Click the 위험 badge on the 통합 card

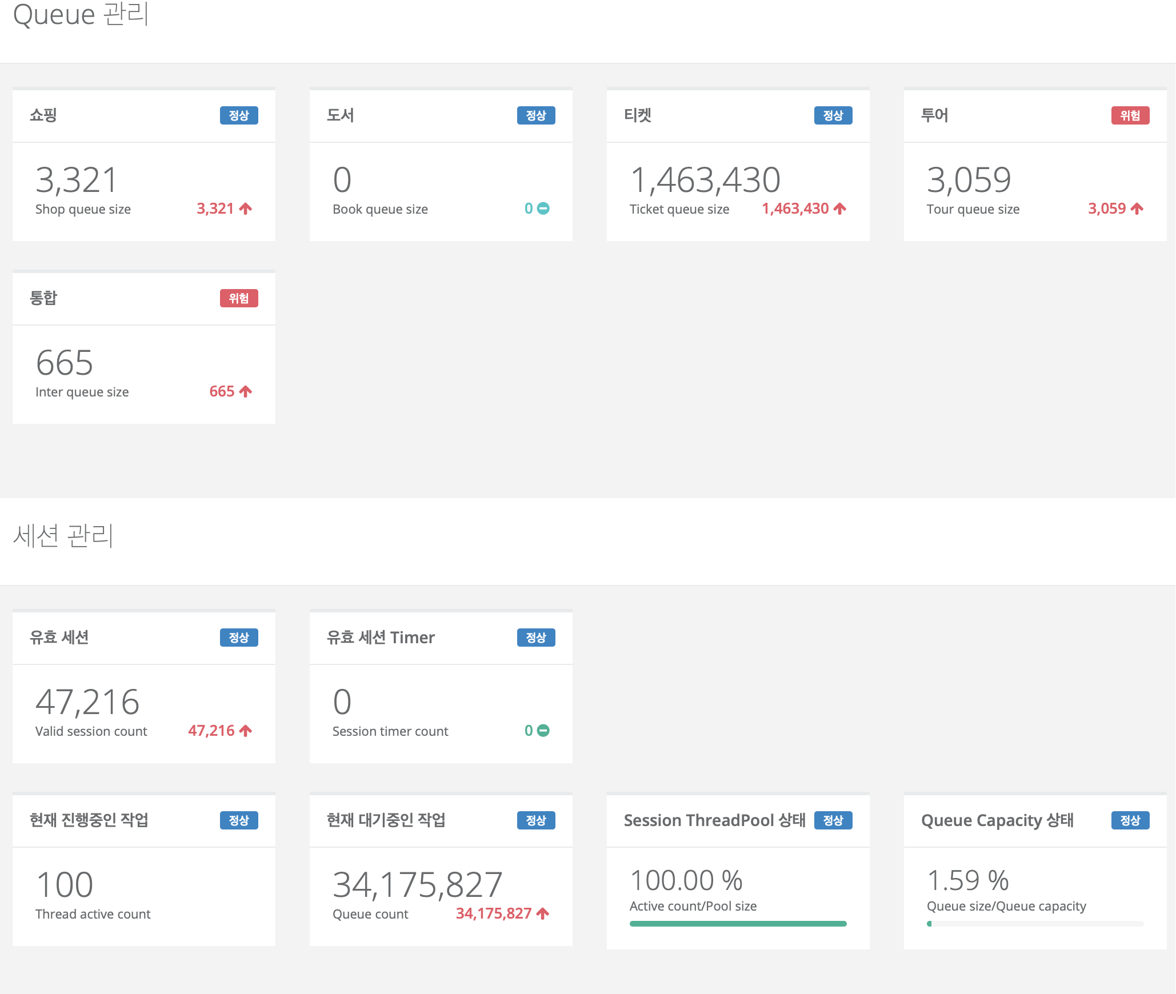[239, 298]
